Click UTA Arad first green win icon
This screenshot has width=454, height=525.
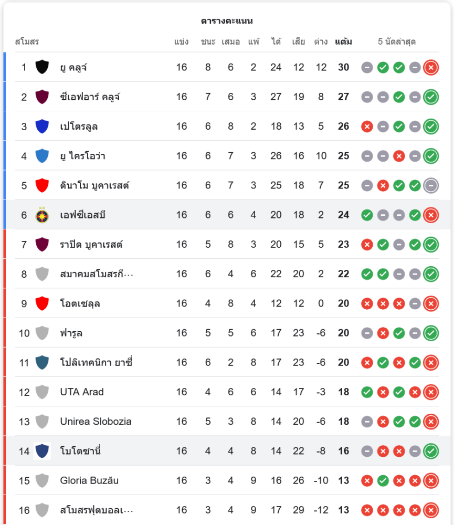click(x=367, y=392)
